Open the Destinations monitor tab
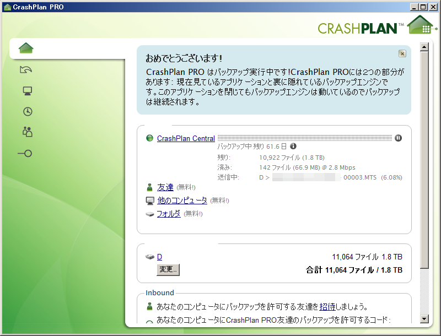Viewport: 441px width, 336px height. [27, 91]
